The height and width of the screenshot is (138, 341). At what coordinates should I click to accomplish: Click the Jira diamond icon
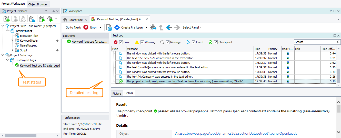click(x=117, y=27)
